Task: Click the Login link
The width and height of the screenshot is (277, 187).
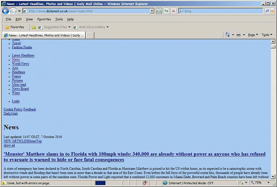Action: [16, 101]
